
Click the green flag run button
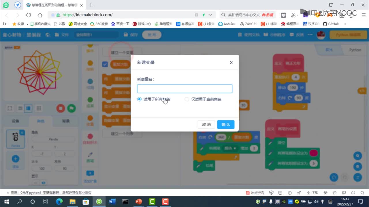71,108
